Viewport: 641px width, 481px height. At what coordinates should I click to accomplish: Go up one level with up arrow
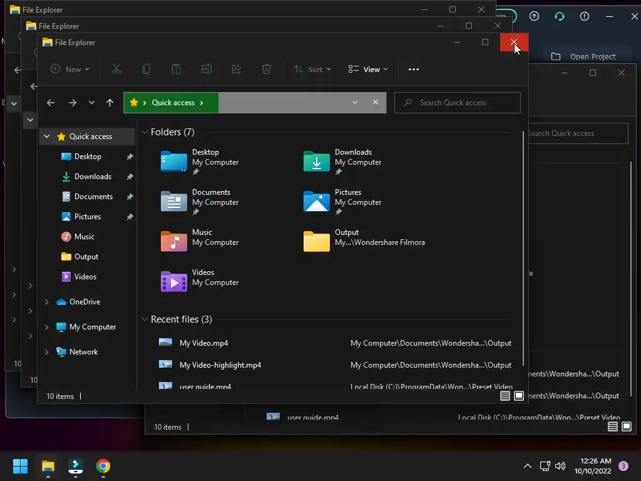coord(110,103)
